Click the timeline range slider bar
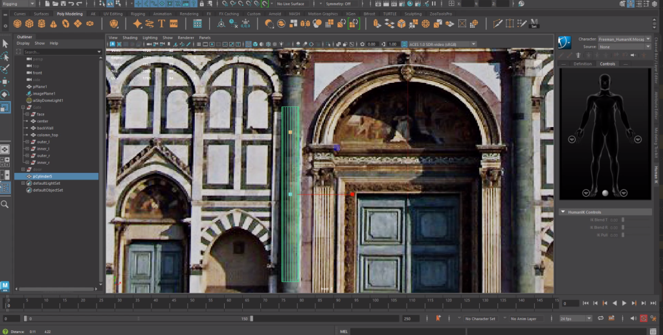Image resolution: width=663 pixels, height=335 pixels. tap(139, 319)
